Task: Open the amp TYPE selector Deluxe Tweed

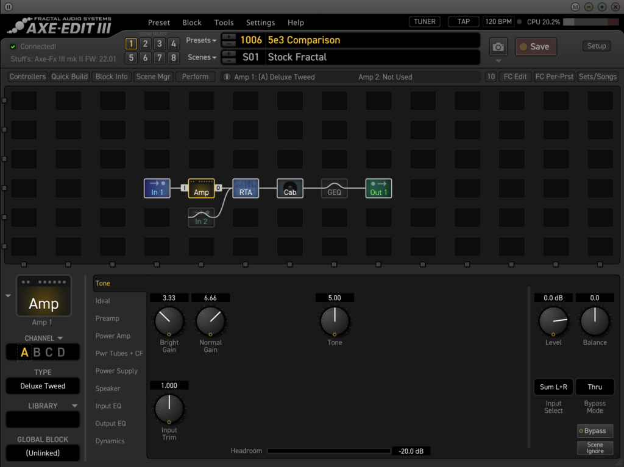Action: tap(43, 386)
